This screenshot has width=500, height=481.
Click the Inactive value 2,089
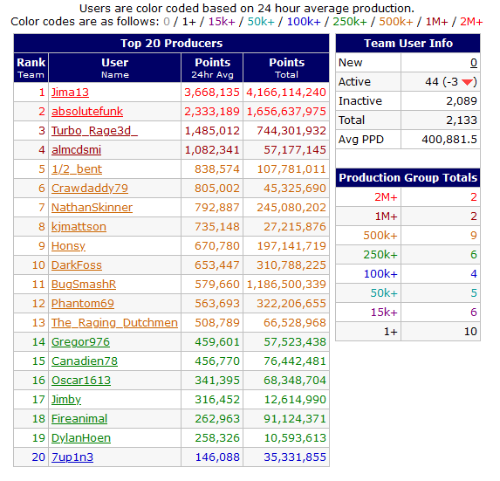462,101
